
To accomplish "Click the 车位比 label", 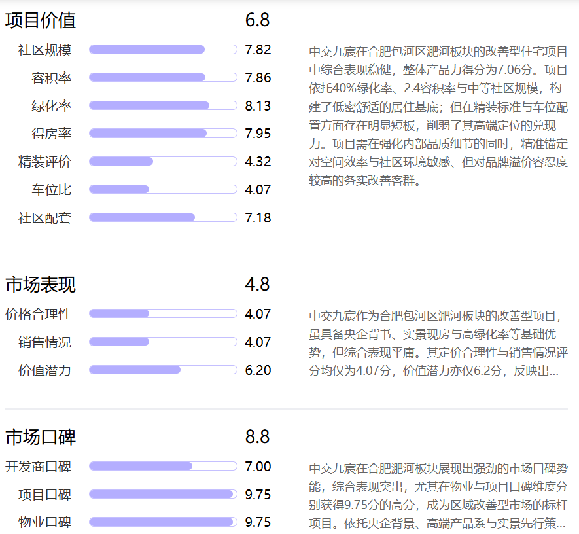I will pyautogui.click(x=51, y=190).
